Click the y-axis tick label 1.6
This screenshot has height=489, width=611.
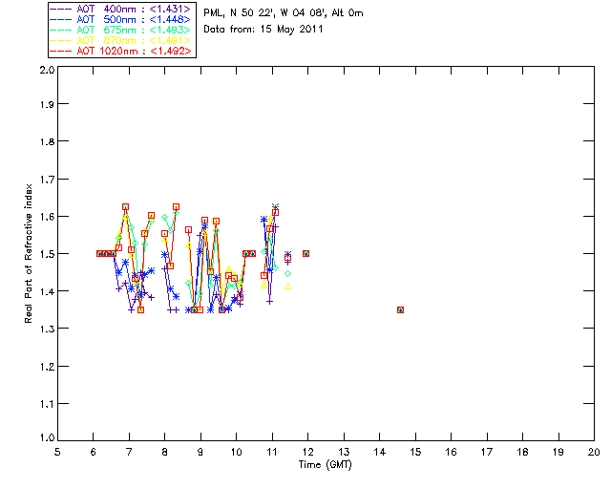tap(47, 217)
